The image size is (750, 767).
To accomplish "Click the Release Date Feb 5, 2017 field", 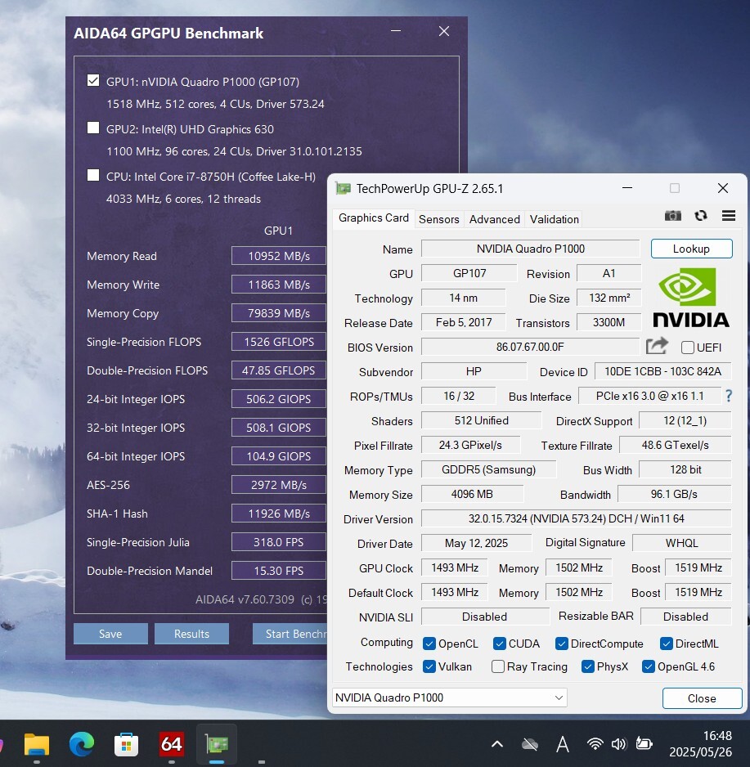I will click(x=463, y=322).
